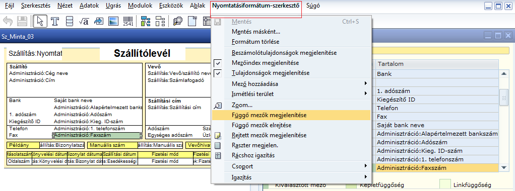Open the Súgó menu
This screenshot has width=515, height=191.
point(313,6)
